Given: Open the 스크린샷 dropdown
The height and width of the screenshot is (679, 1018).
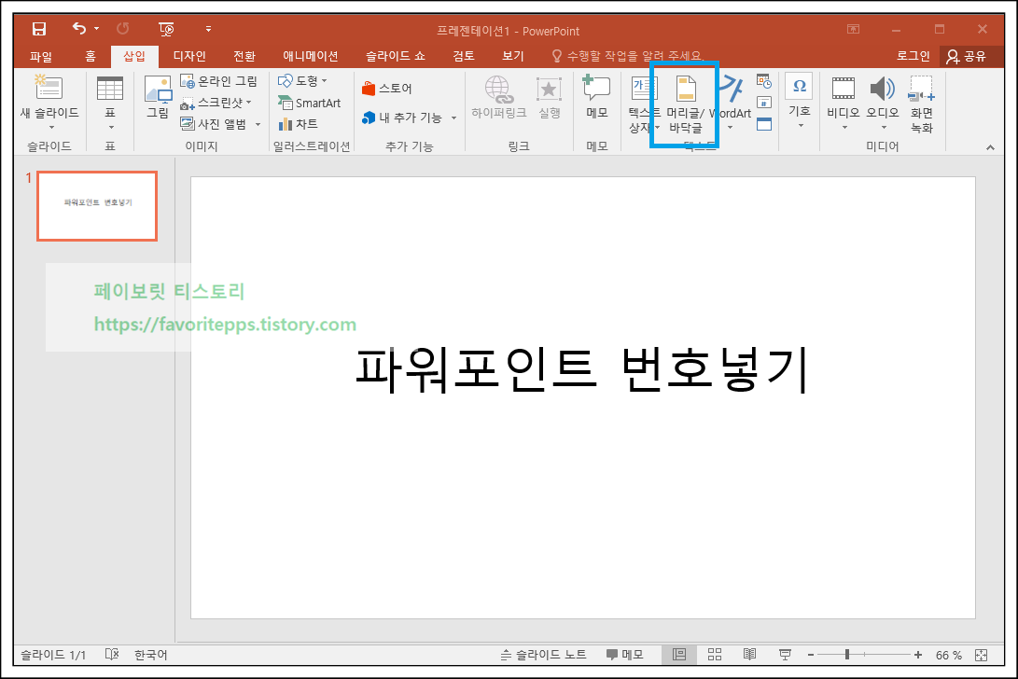Looking at the screenshot, I should [216, 103].
